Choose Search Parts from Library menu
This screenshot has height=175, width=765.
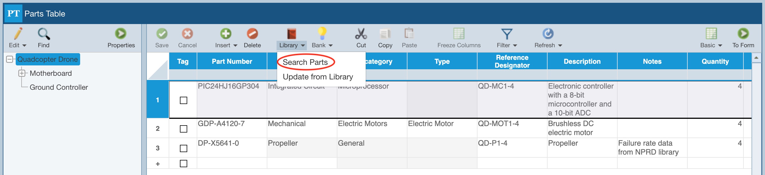pyautogui.click(x=305, y=62)
